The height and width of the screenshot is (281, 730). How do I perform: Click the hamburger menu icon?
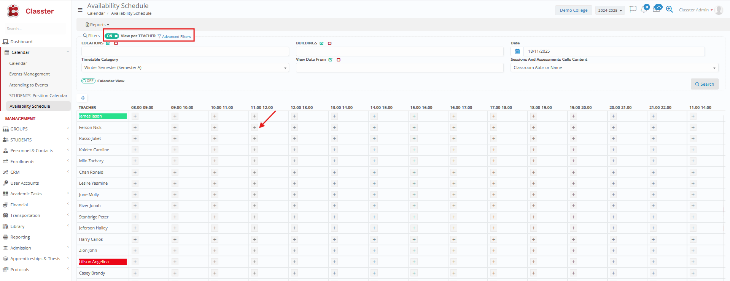click(x=80, y=10)
